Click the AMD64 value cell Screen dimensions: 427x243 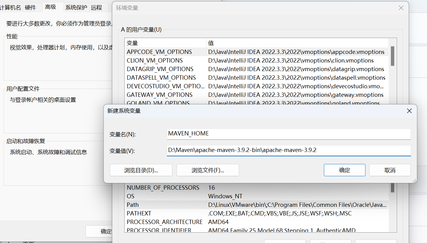point(218,222)
